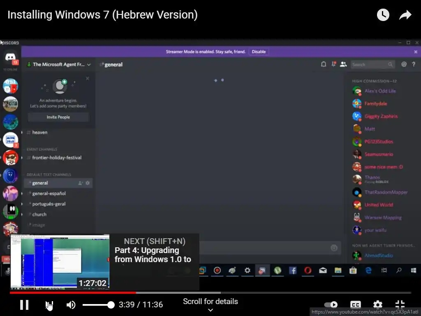This screenshot has width=421, height=316.
Task: Disable Streamer Mode via Disable button
Action: tap(259, 51)
